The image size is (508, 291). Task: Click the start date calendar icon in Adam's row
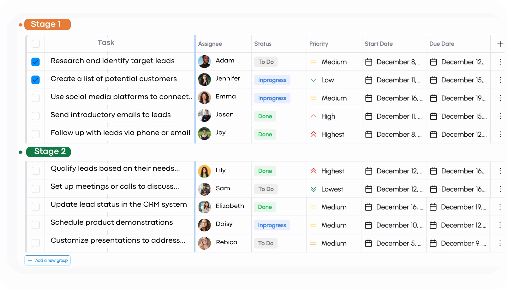click(369, 62)
